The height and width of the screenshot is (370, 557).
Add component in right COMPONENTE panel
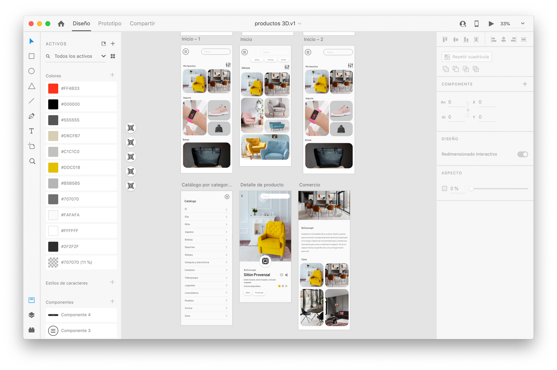pyautogui.click(x=525, y=84)
